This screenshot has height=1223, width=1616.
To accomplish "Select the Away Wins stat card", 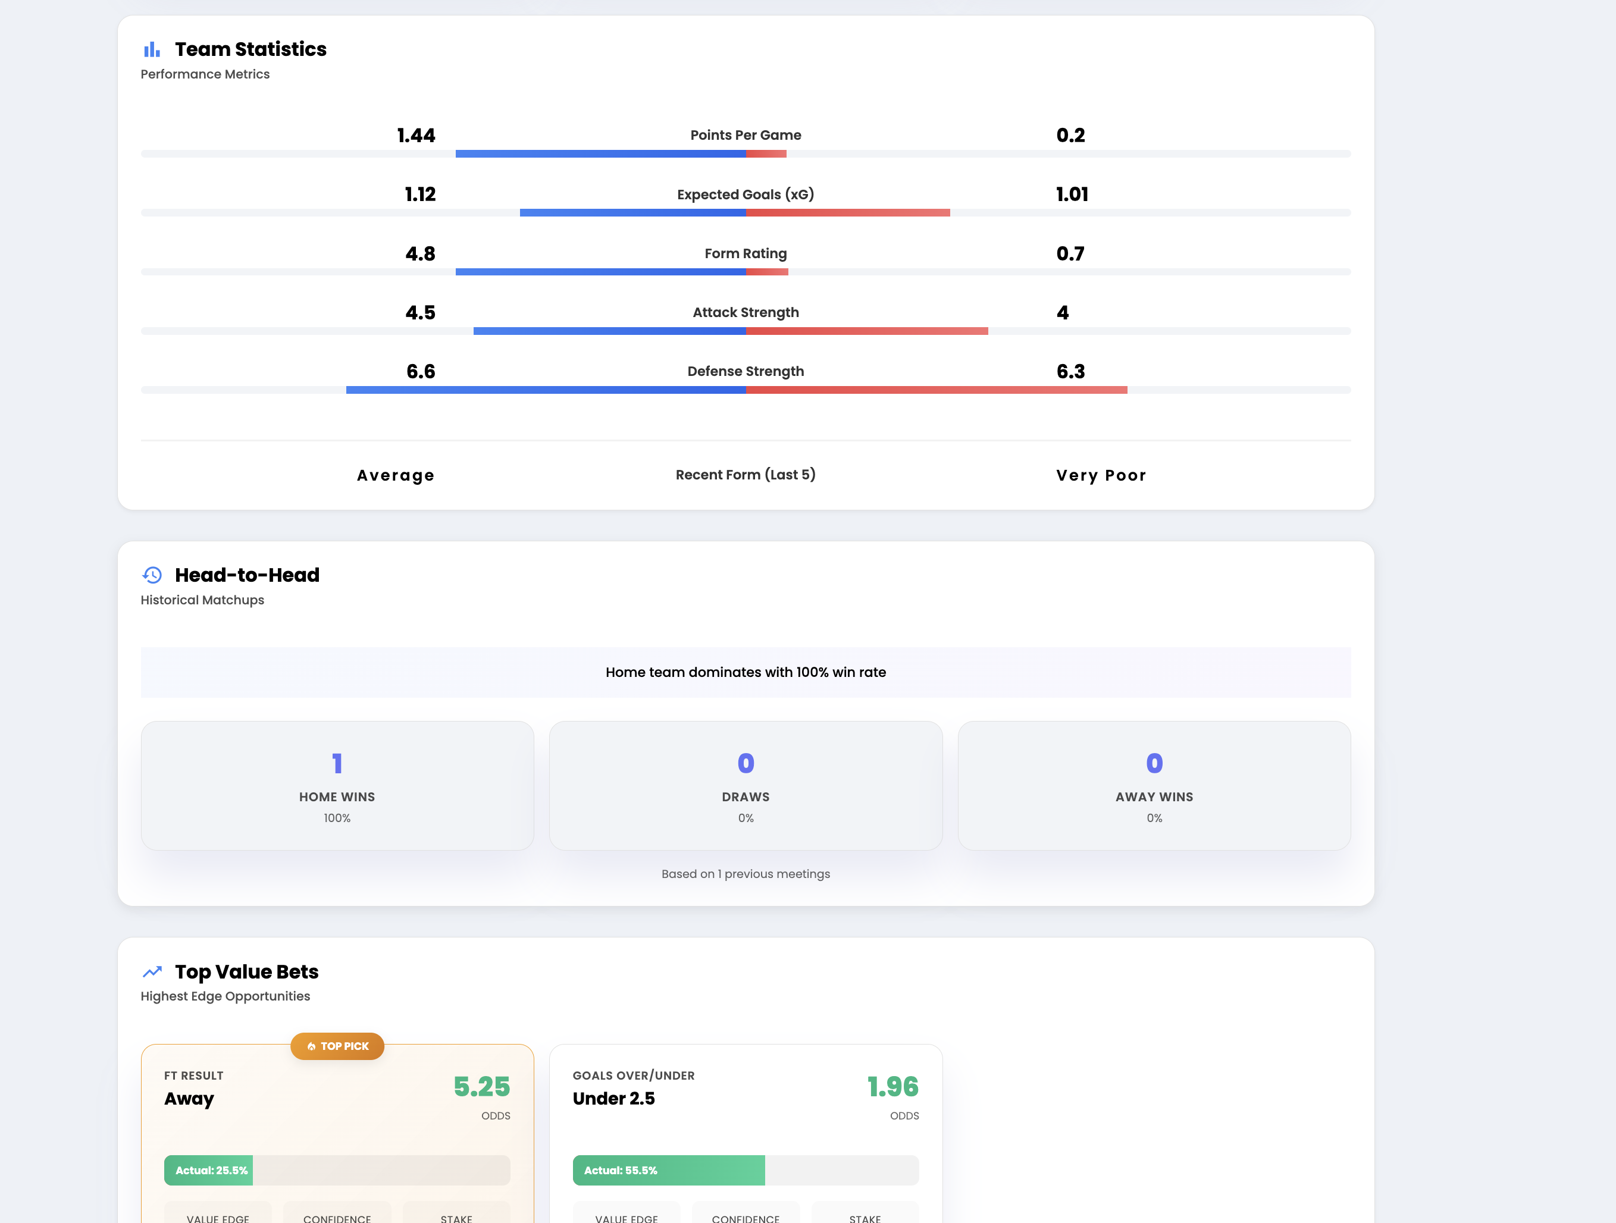I will [x=1154, y=785].
